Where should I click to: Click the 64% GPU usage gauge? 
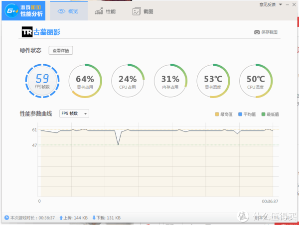click(85, 81)
